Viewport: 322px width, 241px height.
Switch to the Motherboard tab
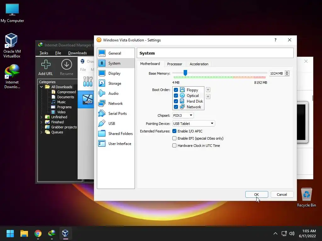pos(150,64)
